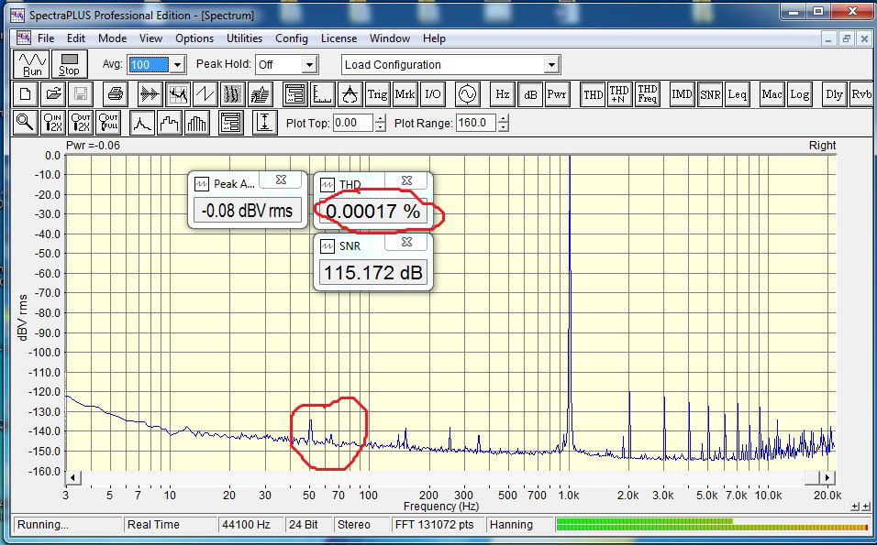Viewport: 877px width, 545px height.
Task: Open the Config menu
Action: [292, 38]
